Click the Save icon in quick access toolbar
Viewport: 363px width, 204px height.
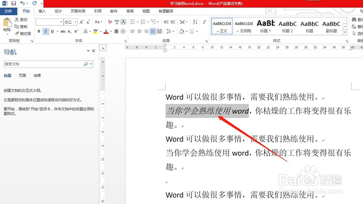(13, 3)
